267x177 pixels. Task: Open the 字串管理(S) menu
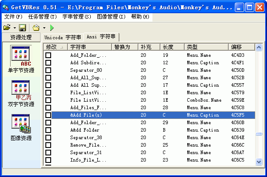pos(77,17)
